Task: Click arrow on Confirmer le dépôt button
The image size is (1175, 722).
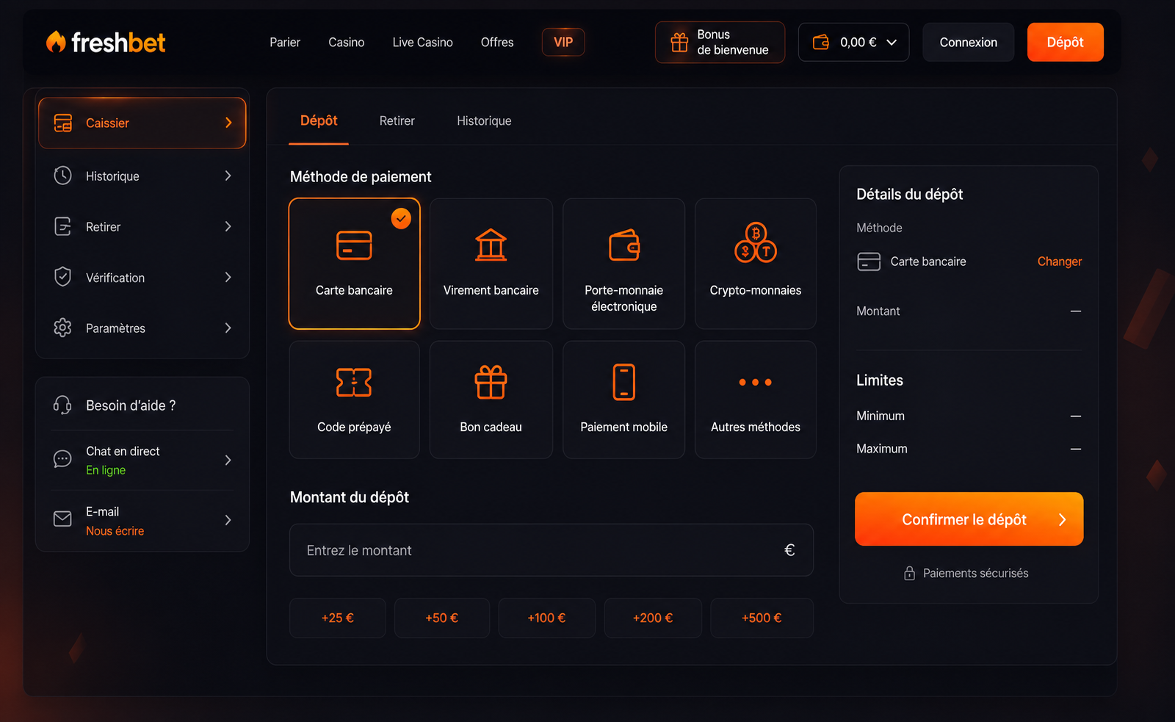Action: (x=1062, y=519)
